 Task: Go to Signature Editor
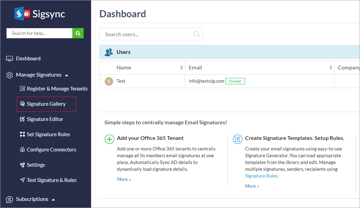tap(45, 119)
